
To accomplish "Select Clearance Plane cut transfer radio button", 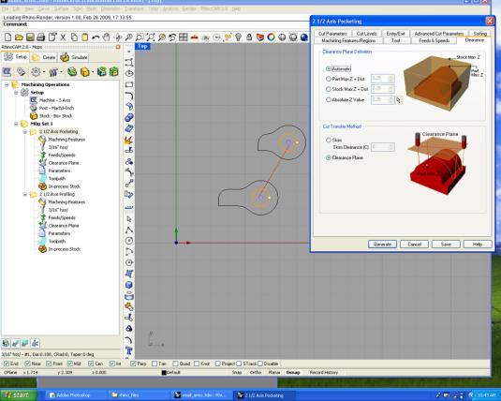I will click(x=328, y=157).
